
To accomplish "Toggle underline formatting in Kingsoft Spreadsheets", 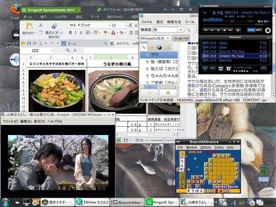I will (81, 33).
